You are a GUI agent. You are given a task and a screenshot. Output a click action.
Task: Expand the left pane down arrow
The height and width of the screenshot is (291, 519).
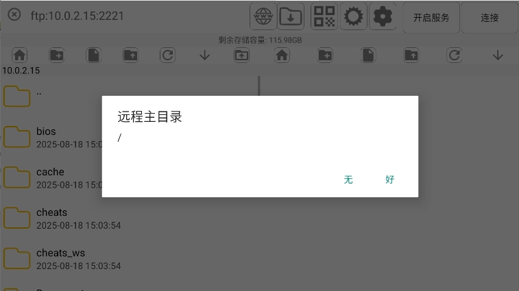[x=204, y=55]
